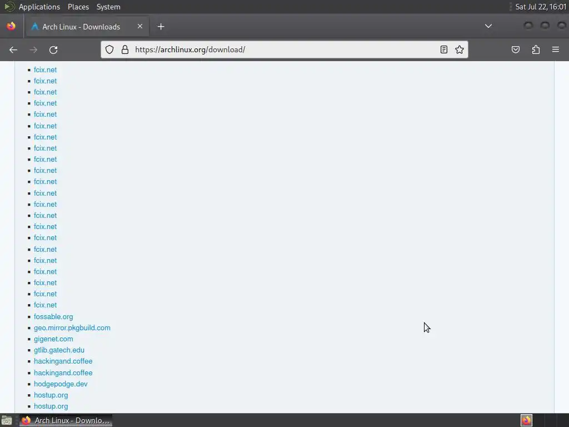Click the Firefox workspace thumbnail in bottom panel
569x427 pixels.
tap(526, 420)
